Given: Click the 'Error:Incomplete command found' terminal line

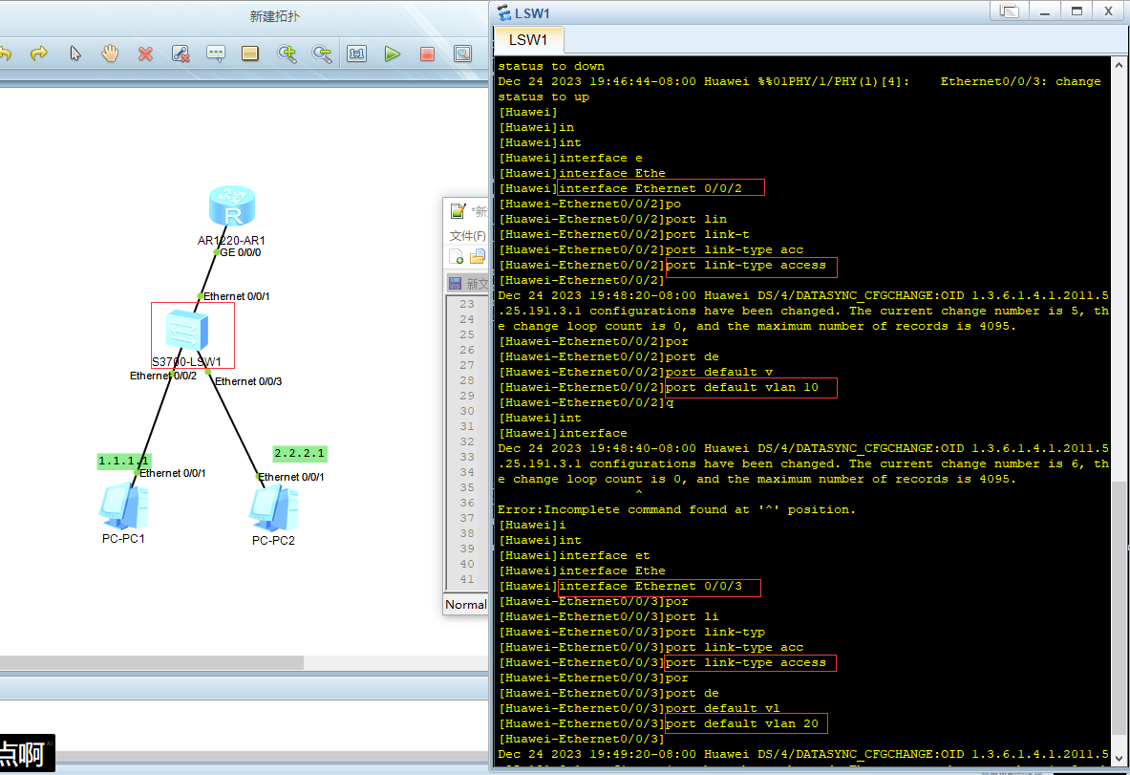Looking at the screenshot, I should coord(676,509).
